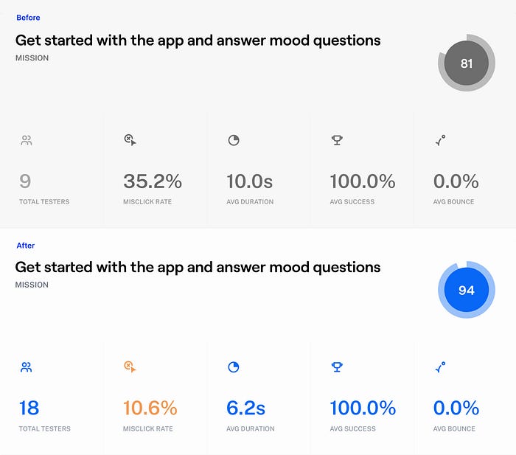Screen dimensions: 516x455
Task: Click the blue avg success trophy icon
Action: 337,367
